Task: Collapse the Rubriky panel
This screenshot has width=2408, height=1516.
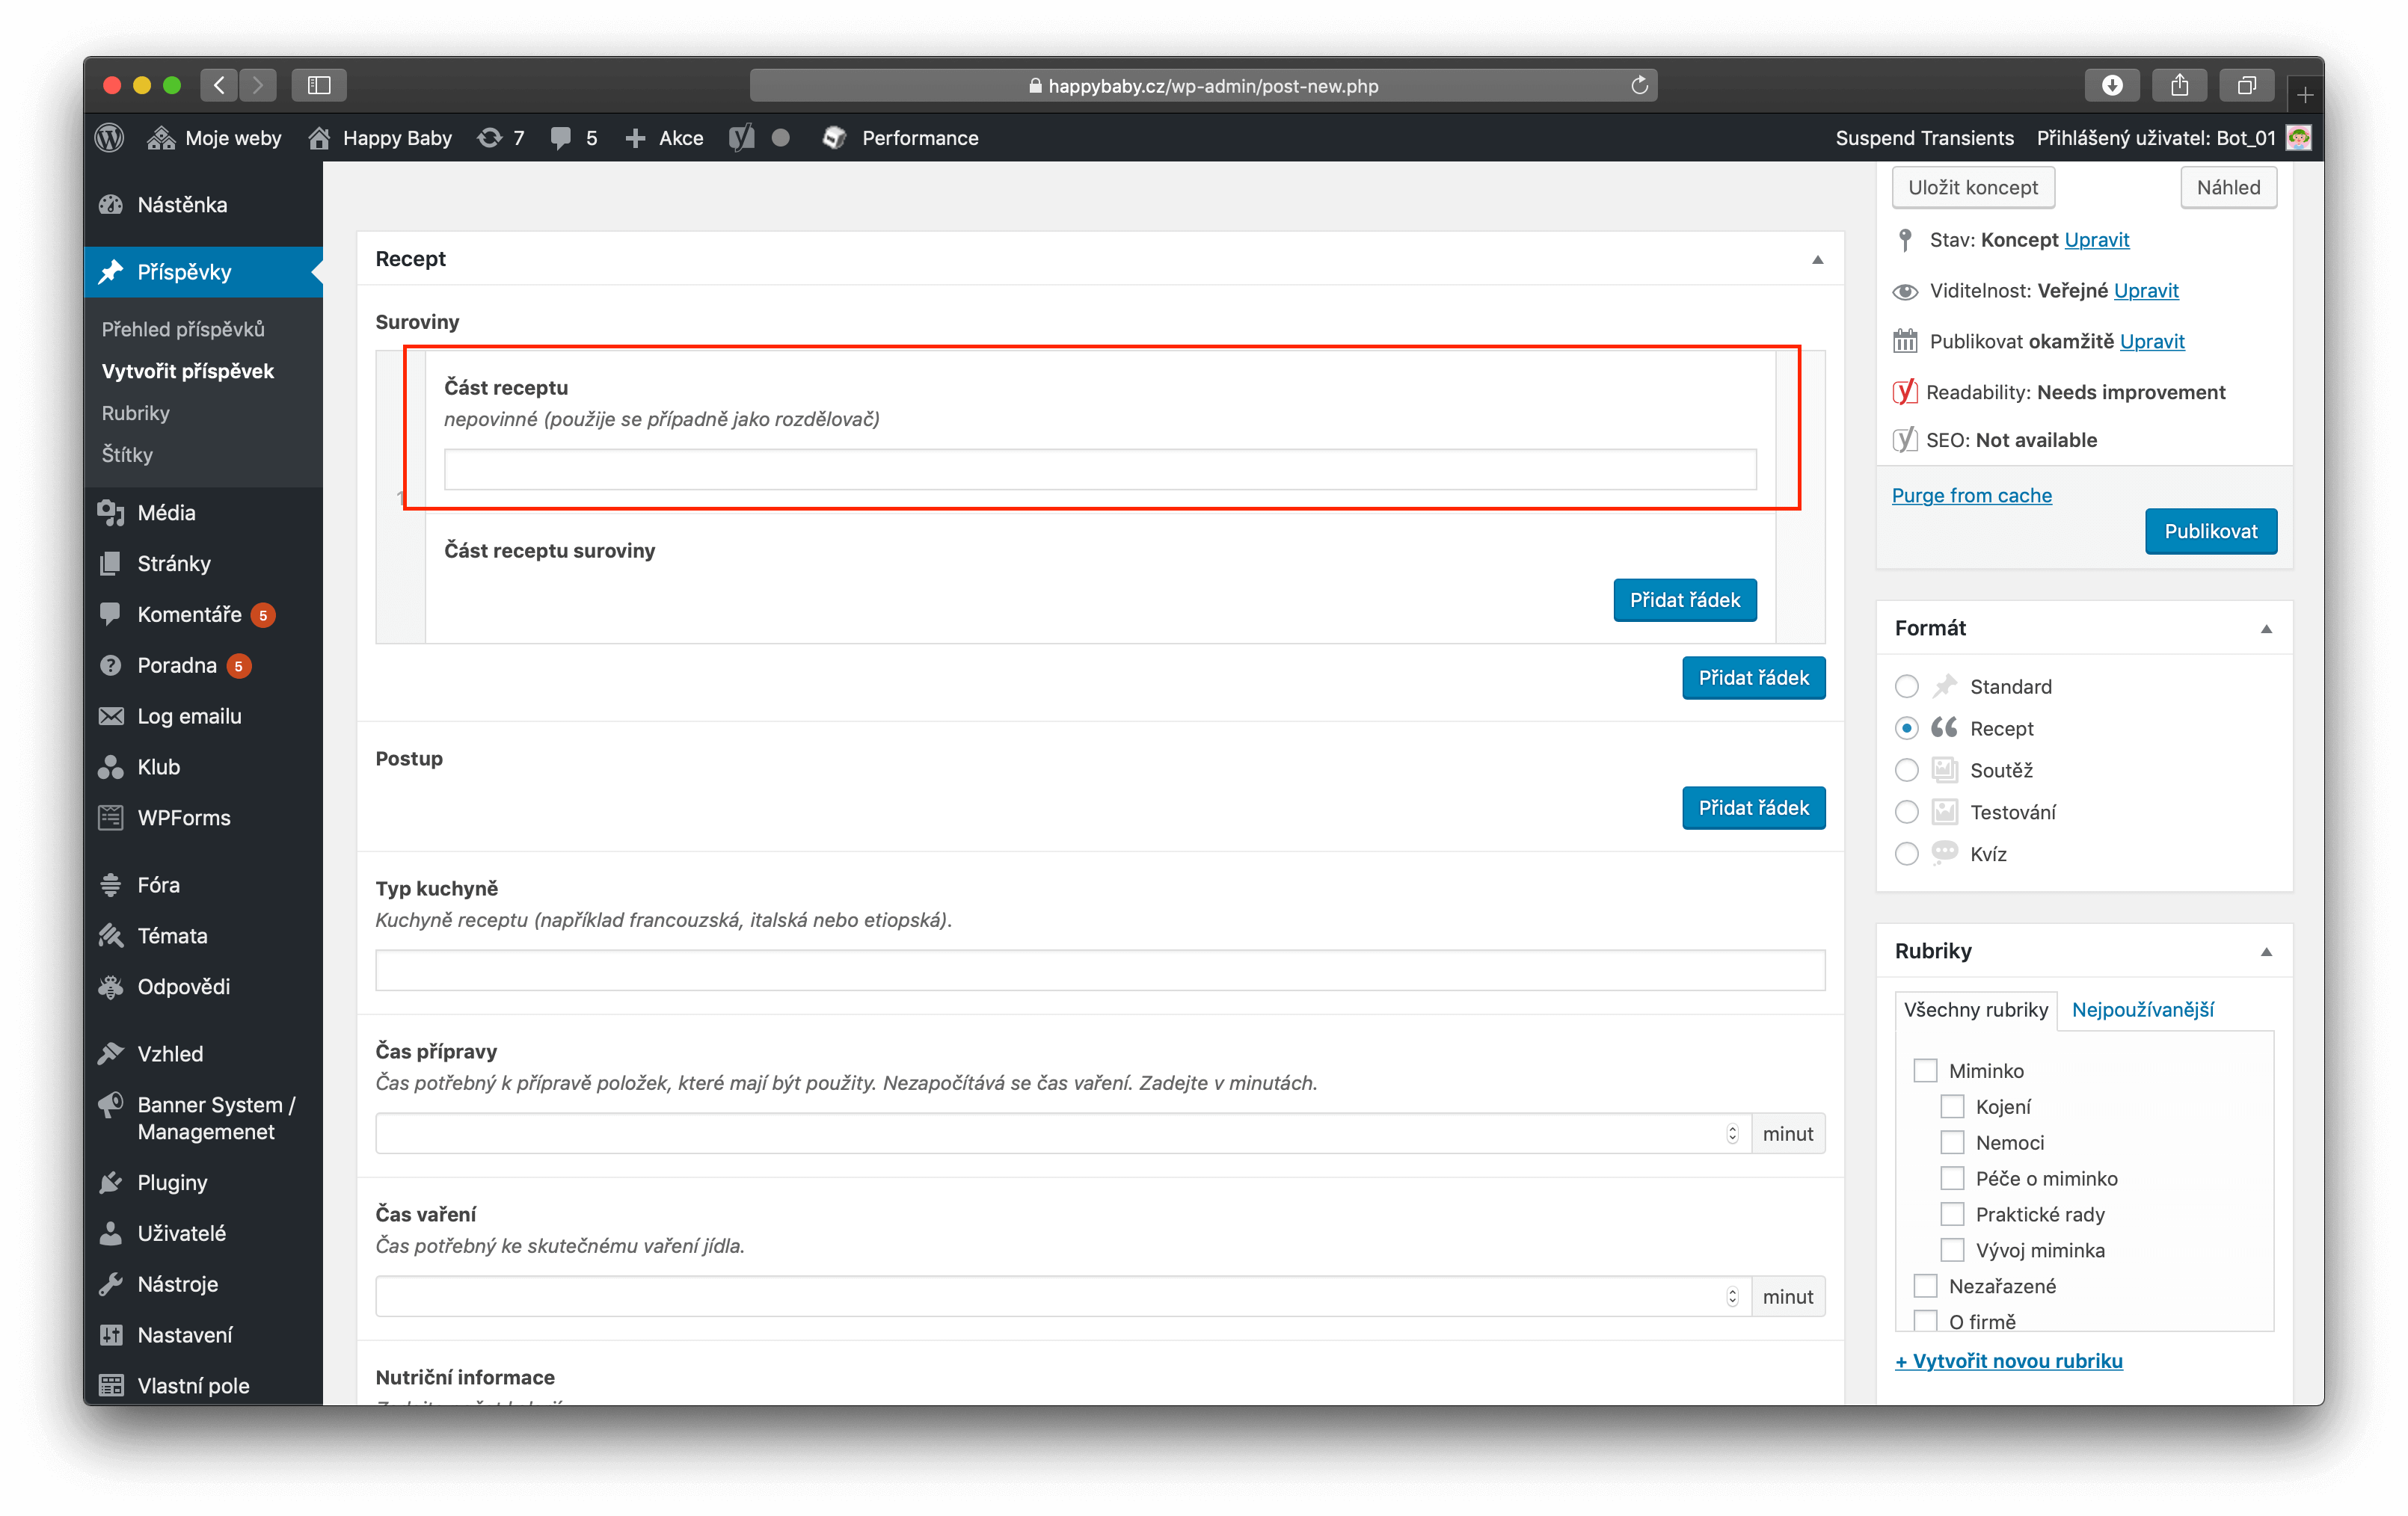Action: click(2266, 952)
